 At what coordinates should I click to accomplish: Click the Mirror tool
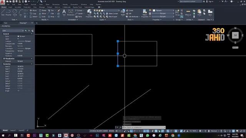(x=43, y=14)
